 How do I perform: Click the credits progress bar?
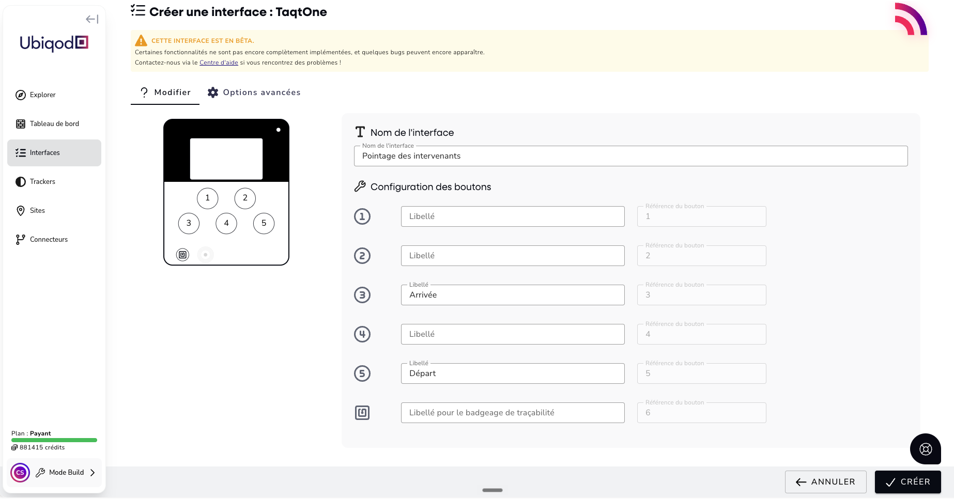click(54, 440)
